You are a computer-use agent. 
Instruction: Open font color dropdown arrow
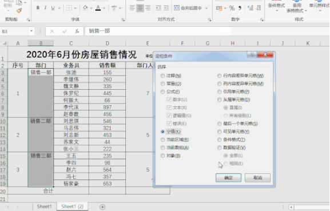tap(104, 8)
